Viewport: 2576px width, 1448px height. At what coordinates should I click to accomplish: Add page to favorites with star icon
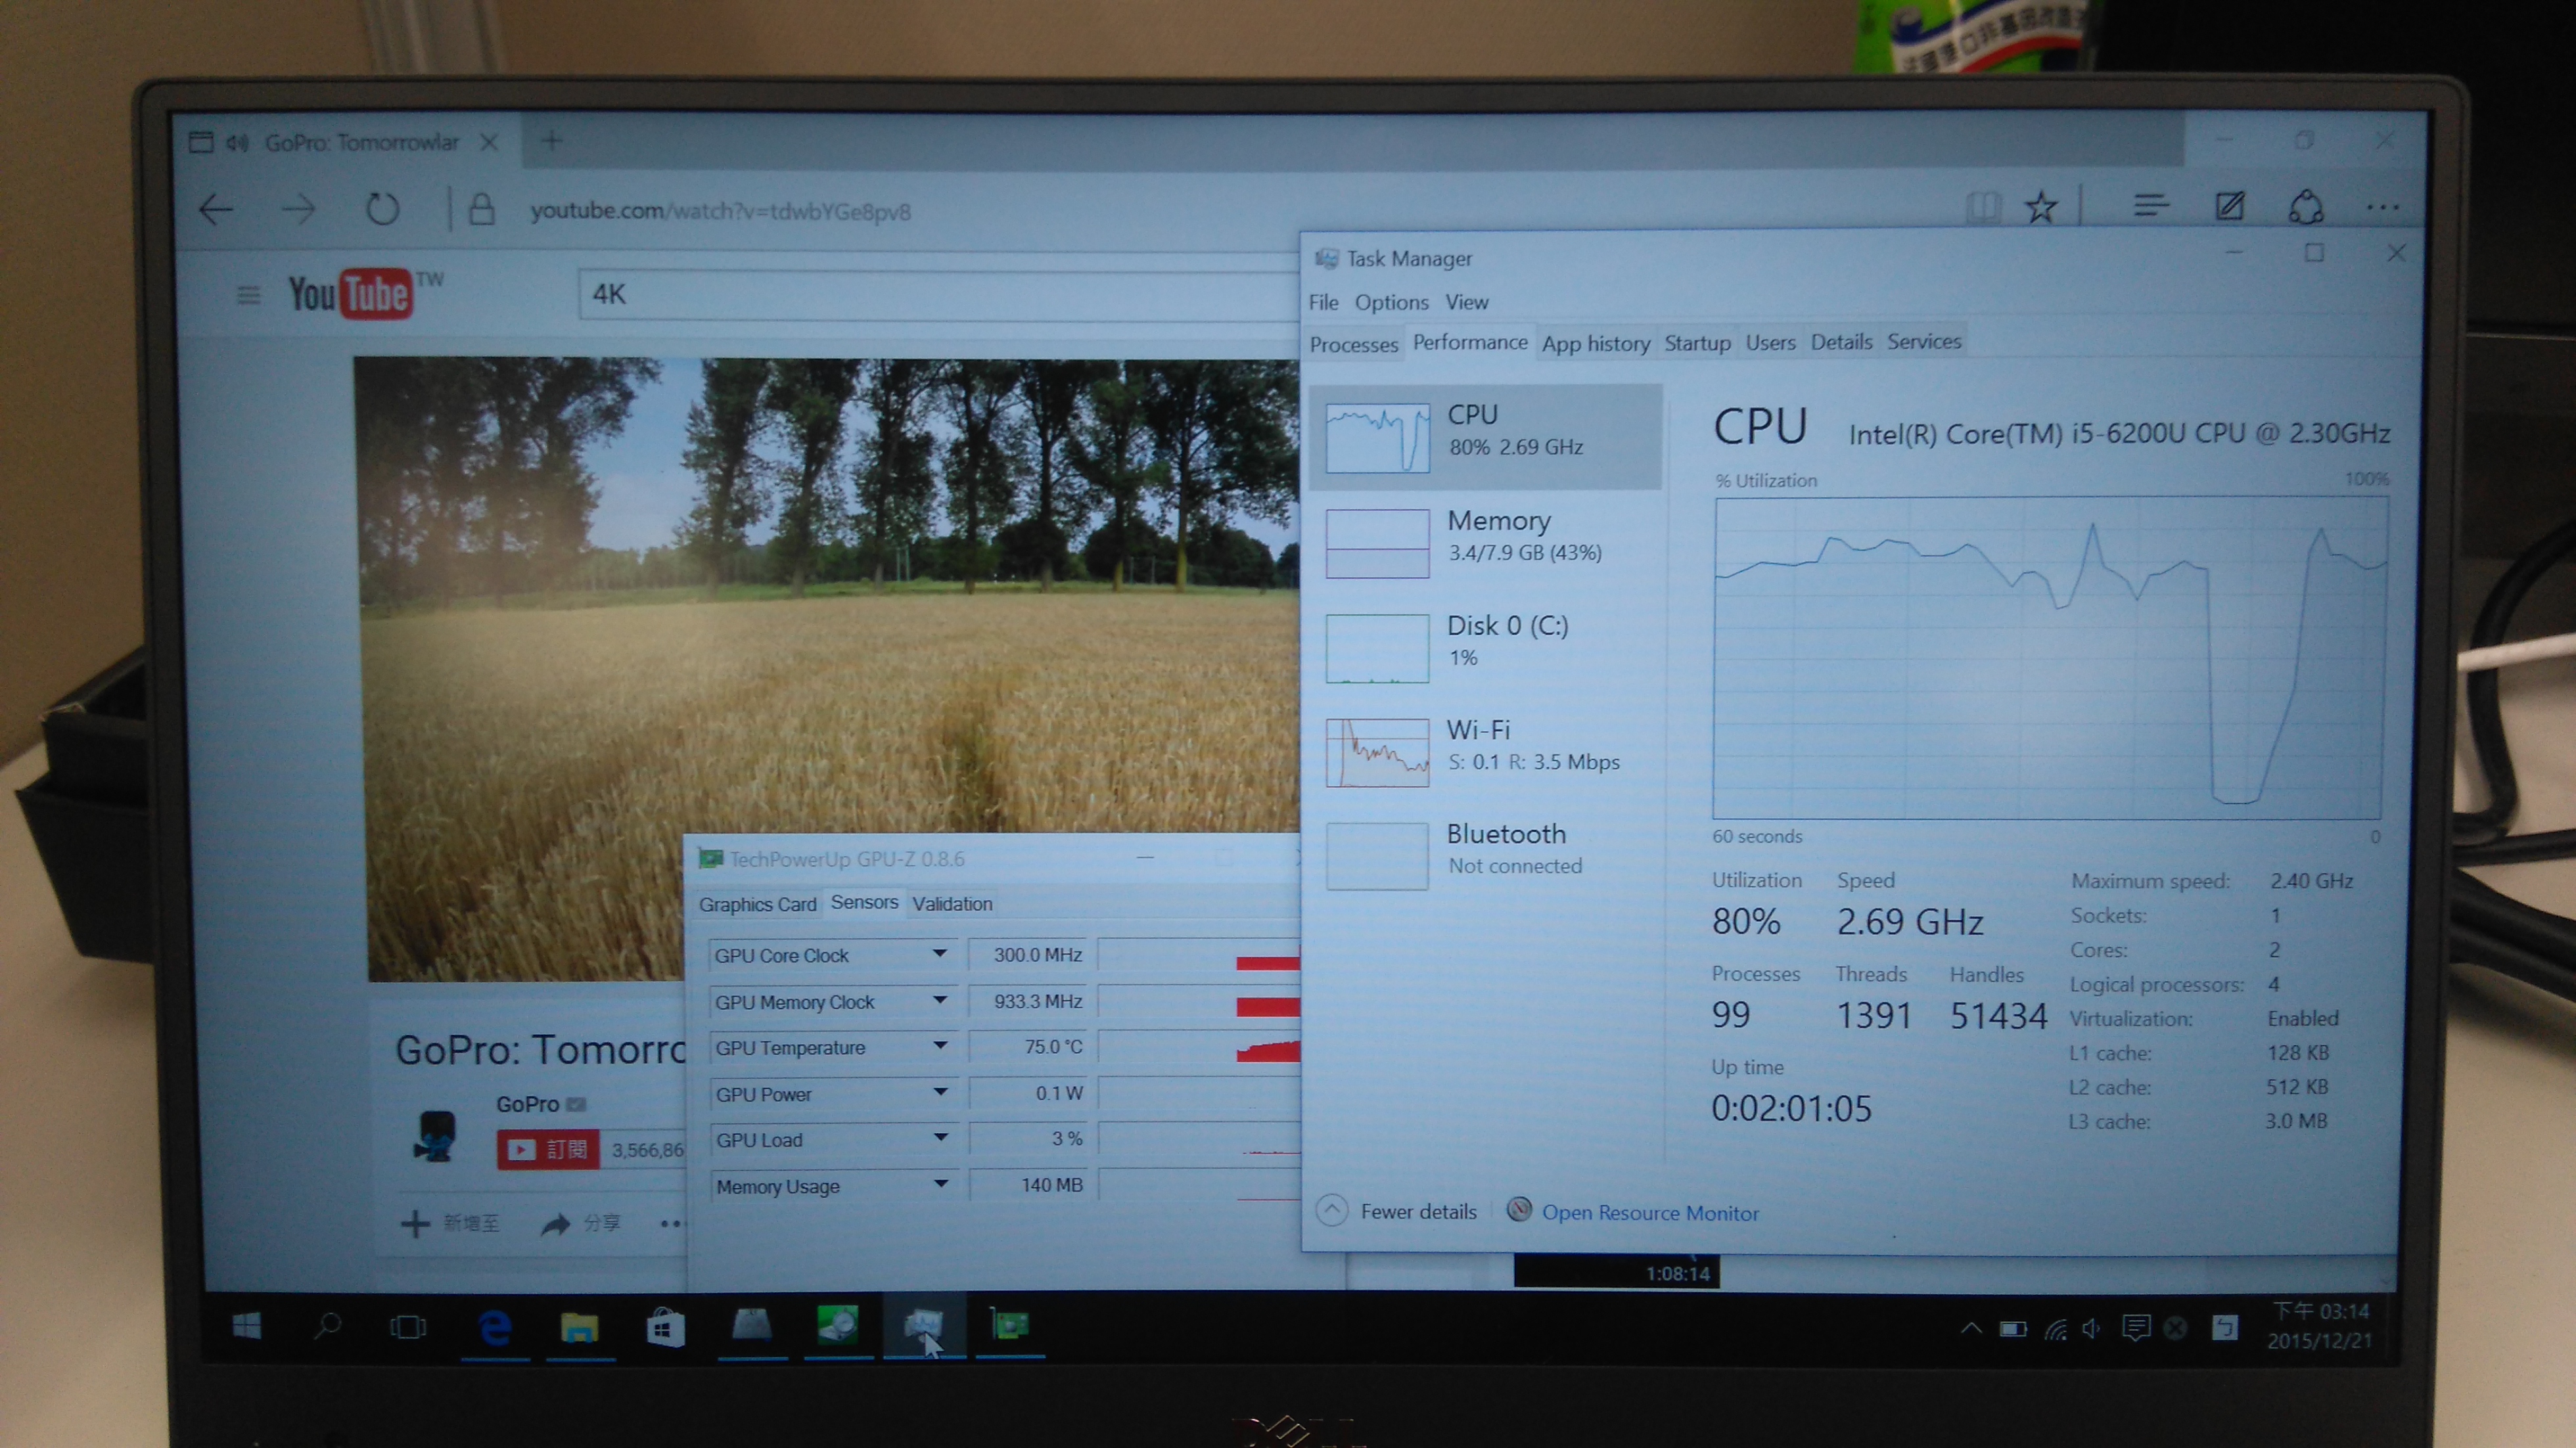pos(2041,208)
